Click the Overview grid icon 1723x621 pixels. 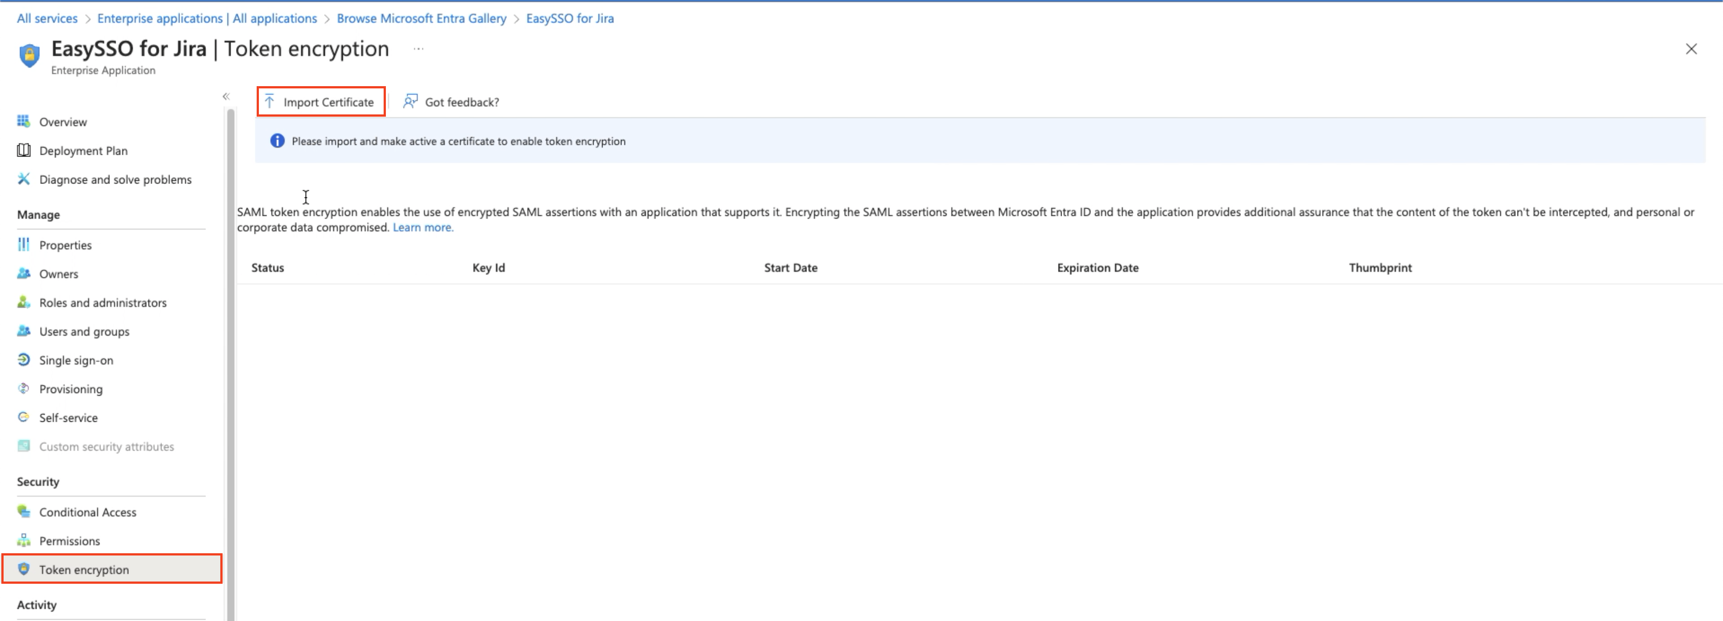(23, 121)
